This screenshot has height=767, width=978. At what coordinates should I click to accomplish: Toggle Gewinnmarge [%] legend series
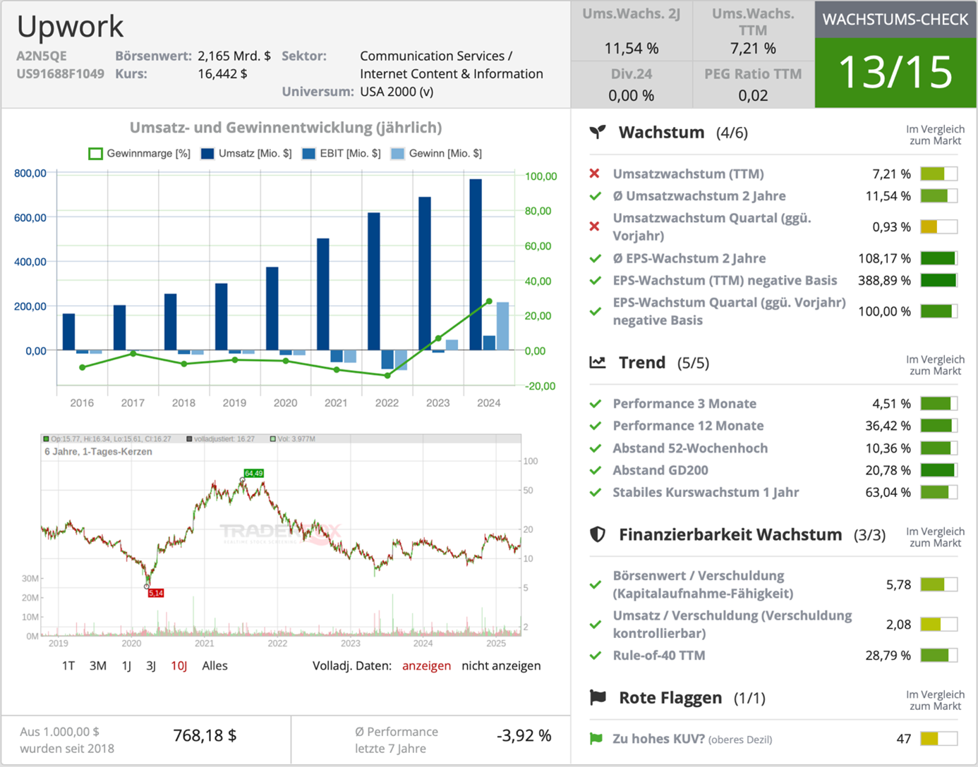click(x=139, y=153)
